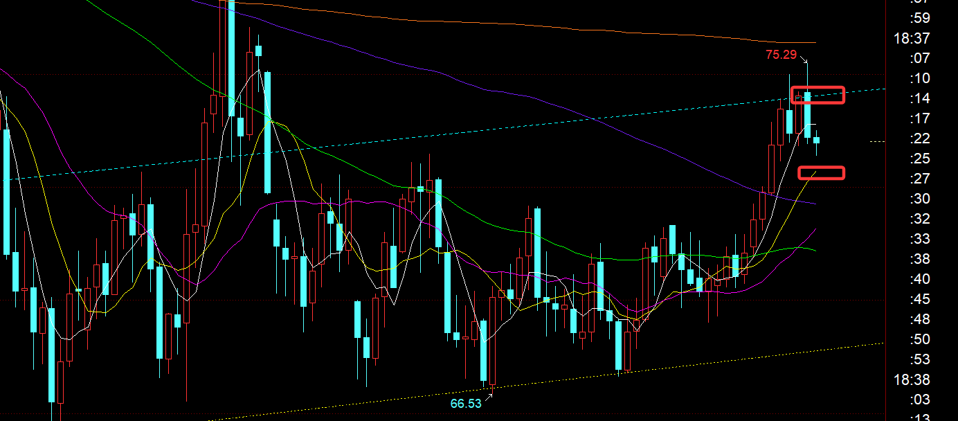Select the :48 time entry
958x421 pixels.
coord(921,319)
